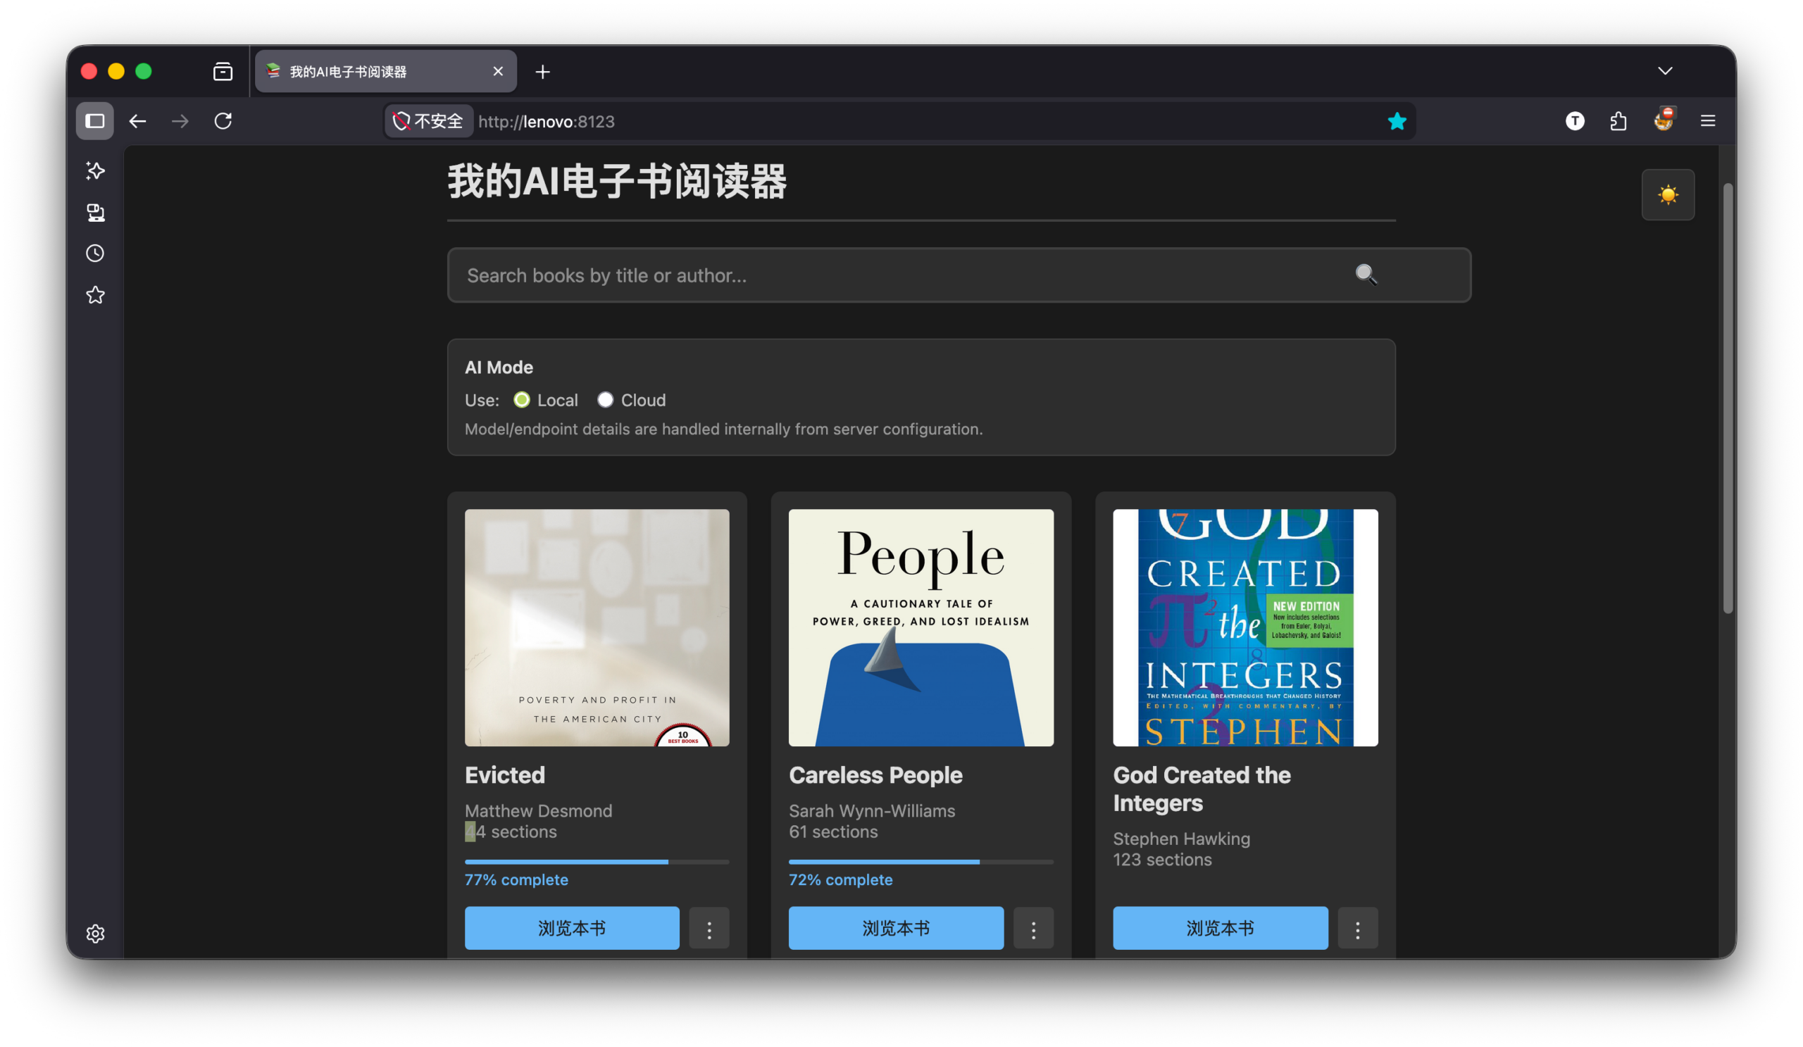Click the Evicted book title
The width and height of the screenshot is (1803, 1047).
tap(504, 775)
